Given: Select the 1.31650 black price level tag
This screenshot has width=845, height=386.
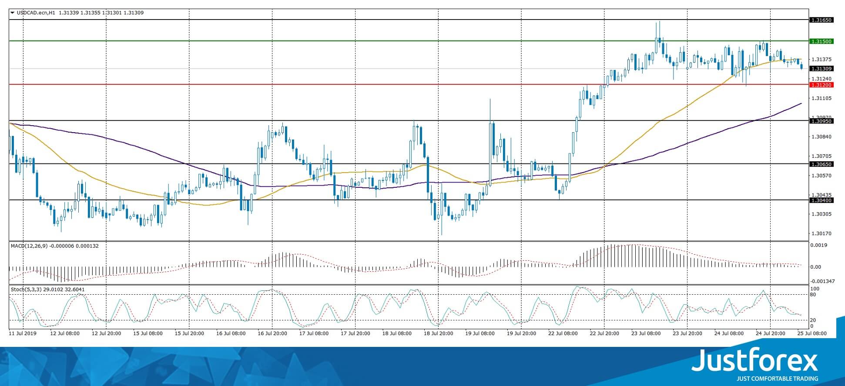Looking at the screenshot, I should 821,20.
